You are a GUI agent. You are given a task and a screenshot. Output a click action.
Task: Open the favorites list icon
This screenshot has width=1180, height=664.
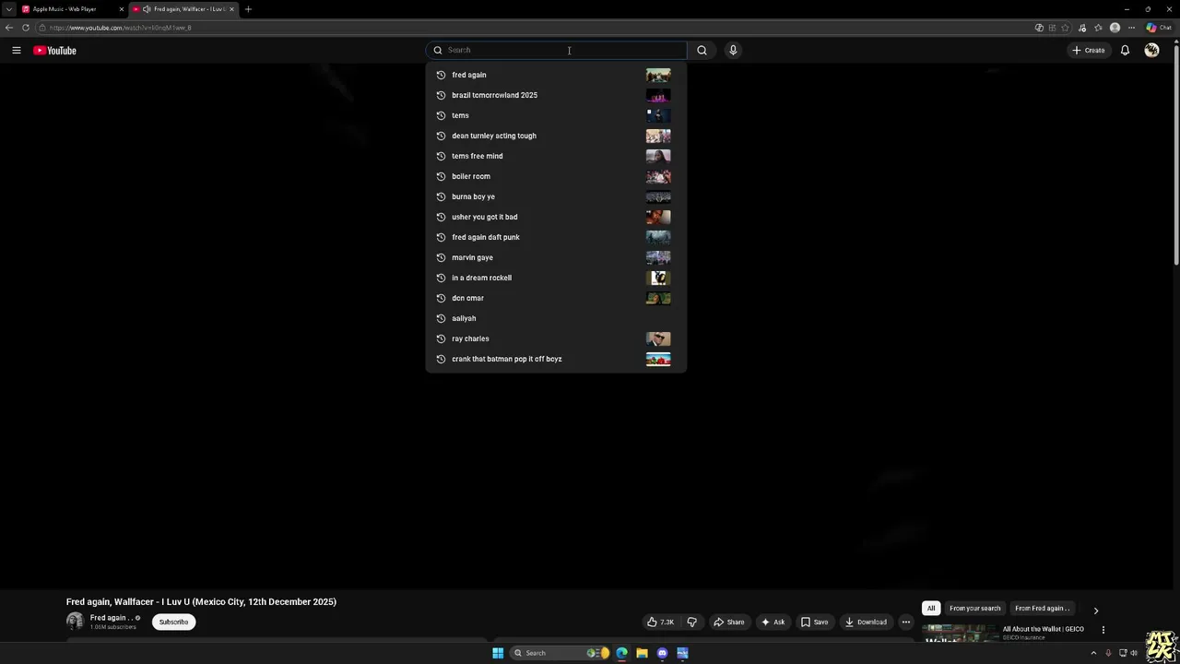click(x=1098, y=28)
